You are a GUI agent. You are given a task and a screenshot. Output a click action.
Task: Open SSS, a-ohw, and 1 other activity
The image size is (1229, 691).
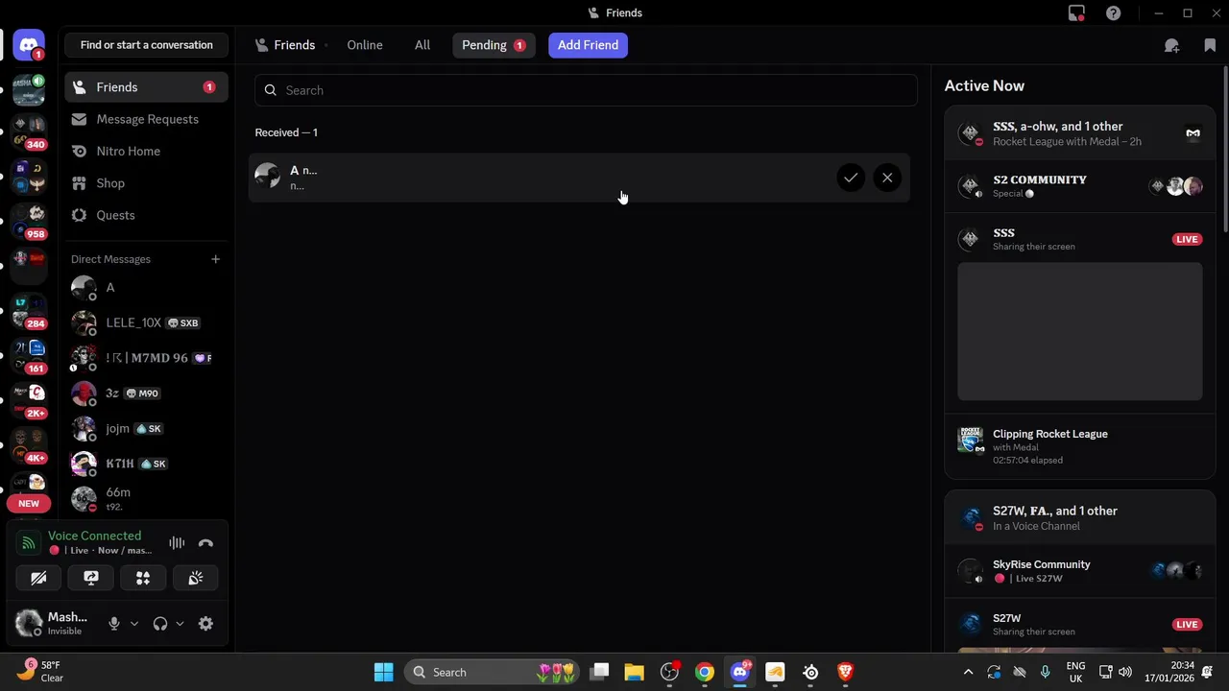pos(1080,133)
